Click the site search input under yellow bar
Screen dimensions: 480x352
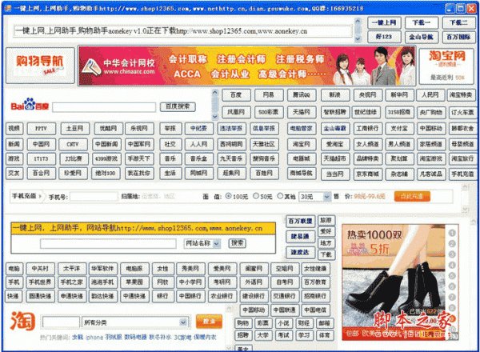[108, 244]
